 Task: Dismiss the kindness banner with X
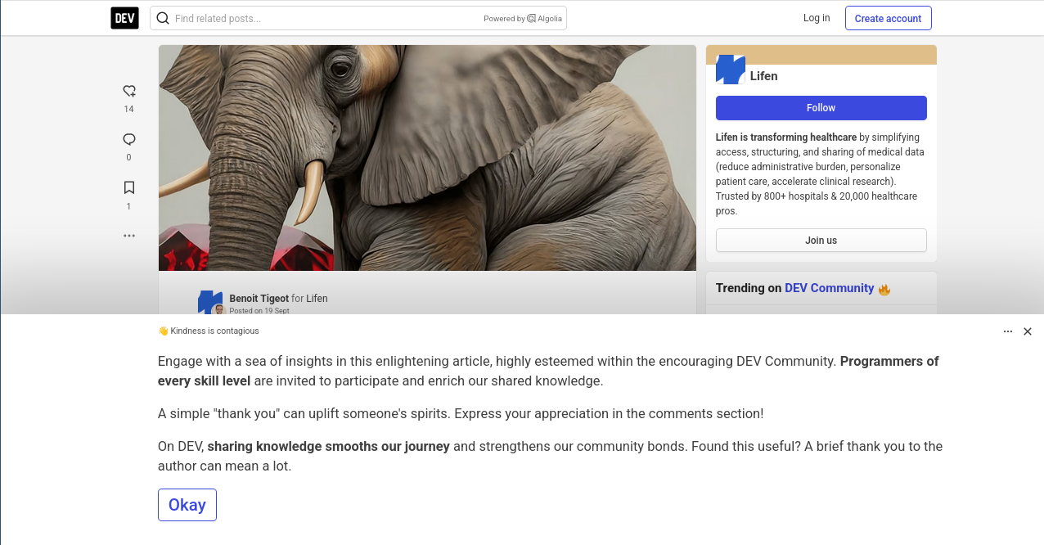(1028, 331)
